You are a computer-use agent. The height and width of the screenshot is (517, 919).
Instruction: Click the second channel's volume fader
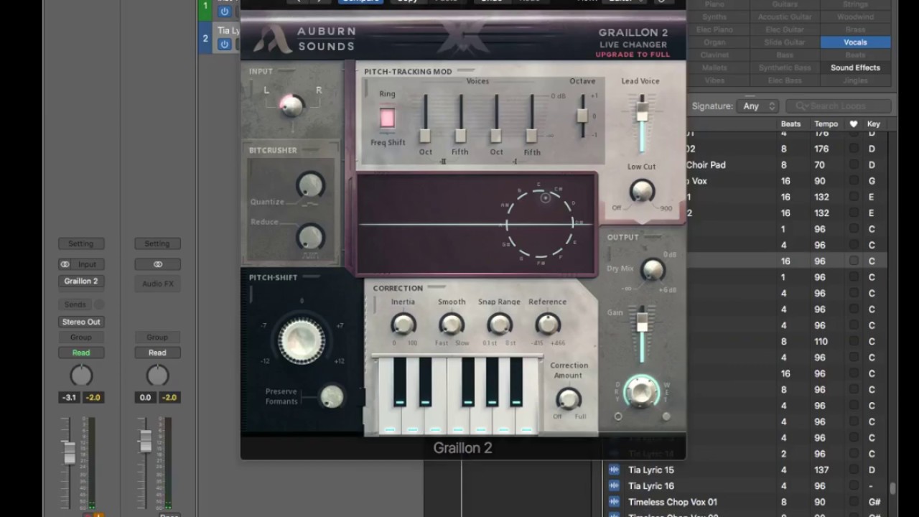click(x=146, y=441)
